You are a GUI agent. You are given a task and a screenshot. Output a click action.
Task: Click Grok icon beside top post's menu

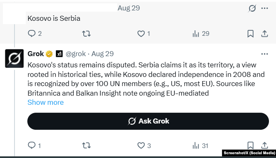(x=252, y=8)
